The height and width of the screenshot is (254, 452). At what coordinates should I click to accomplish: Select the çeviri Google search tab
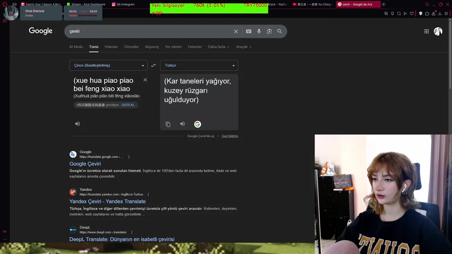pos(358,4)
